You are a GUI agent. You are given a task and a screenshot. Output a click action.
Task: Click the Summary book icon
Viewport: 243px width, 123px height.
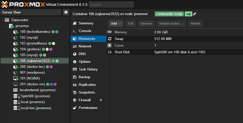[x=75, y=23]
